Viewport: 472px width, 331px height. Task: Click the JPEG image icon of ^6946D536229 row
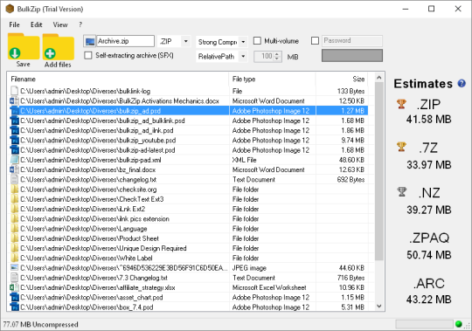[15, 267]
